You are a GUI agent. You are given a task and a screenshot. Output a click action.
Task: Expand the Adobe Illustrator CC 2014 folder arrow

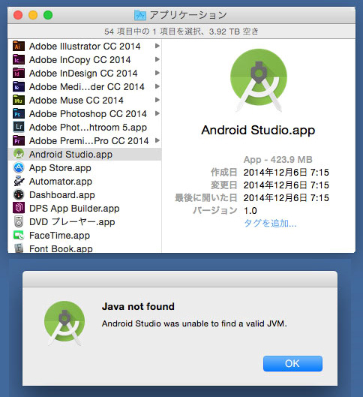click(157, 46)
